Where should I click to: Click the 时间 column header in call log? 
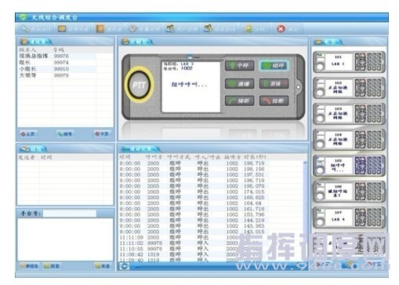coord(125,157)
